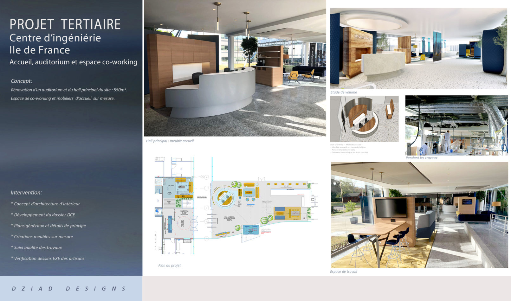Click the 'Etude de volume' 3D render image
This screenshot has height=301, width=511.
[418, 48]
